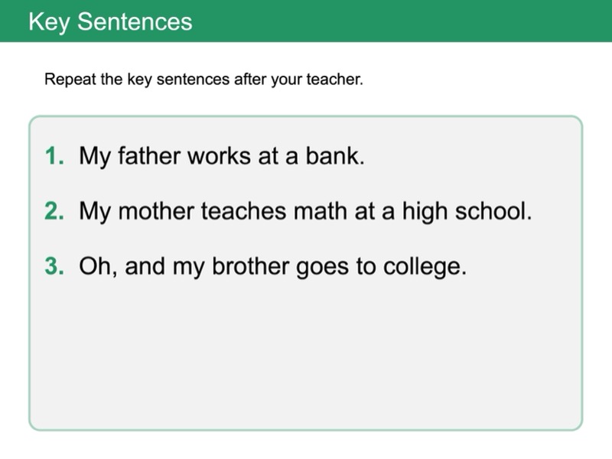This screenshot has height=459, width=612.
Task: Select sentence "Oh, and my brother goes to college."
Action: pos(272,268)
